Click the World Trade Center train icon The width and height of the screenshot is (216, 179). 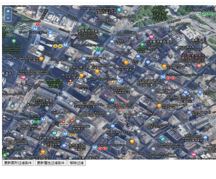click(50, 32)
